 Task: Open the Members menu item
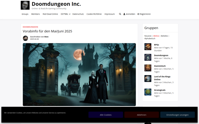click(35, 14)
